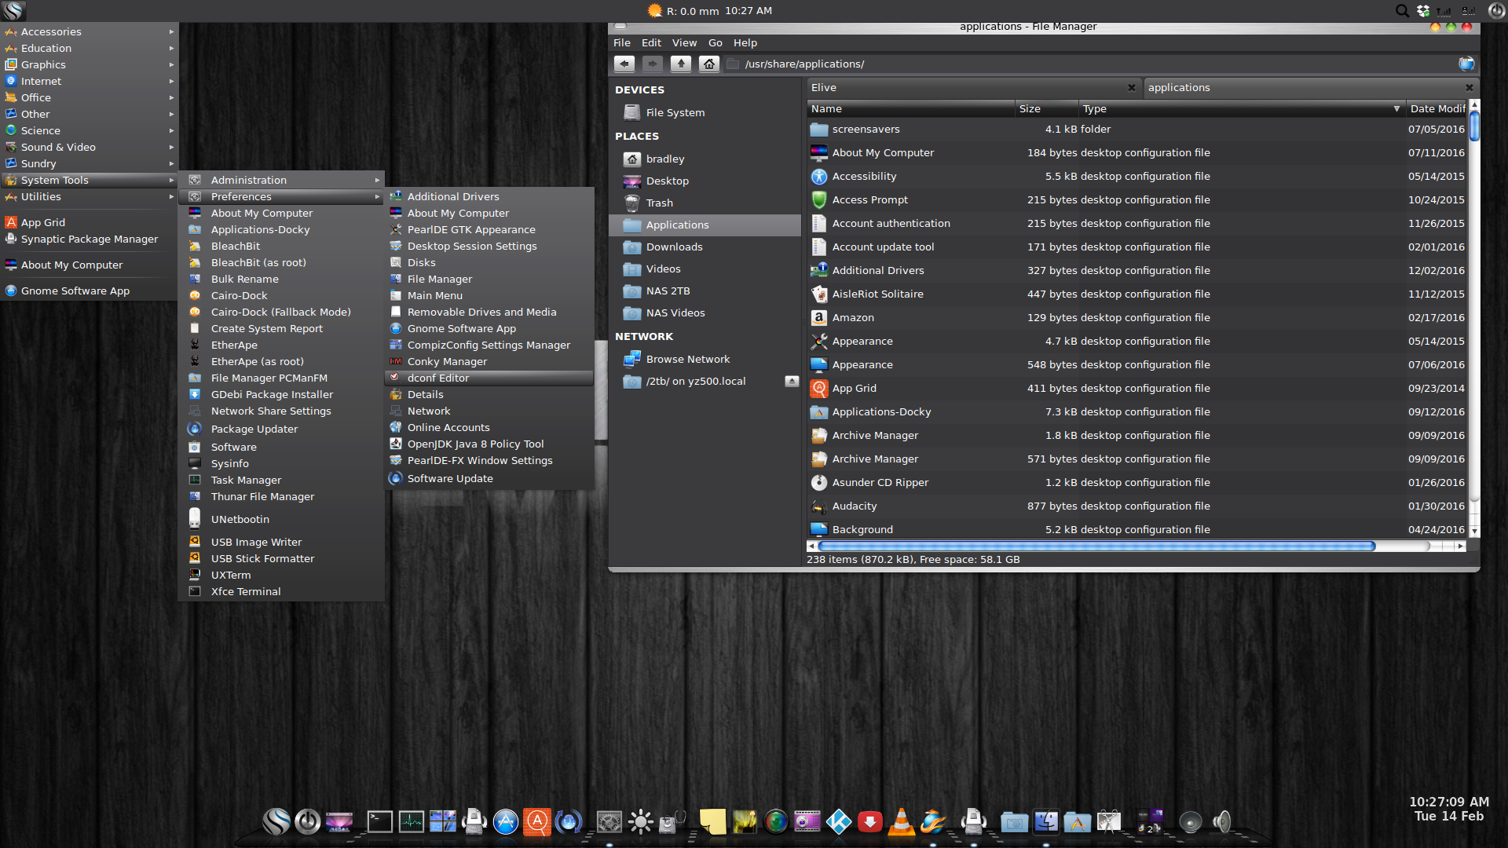Open Trash in the Places sidebar
This screenshot has height=848, width=1508.
click(x=659, y=203)
